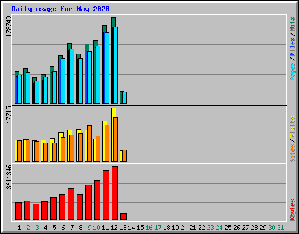Click the red 'KBytes' legend label
Image resolution: width=299 pixels, height=234 pixels.
point(293,210)
